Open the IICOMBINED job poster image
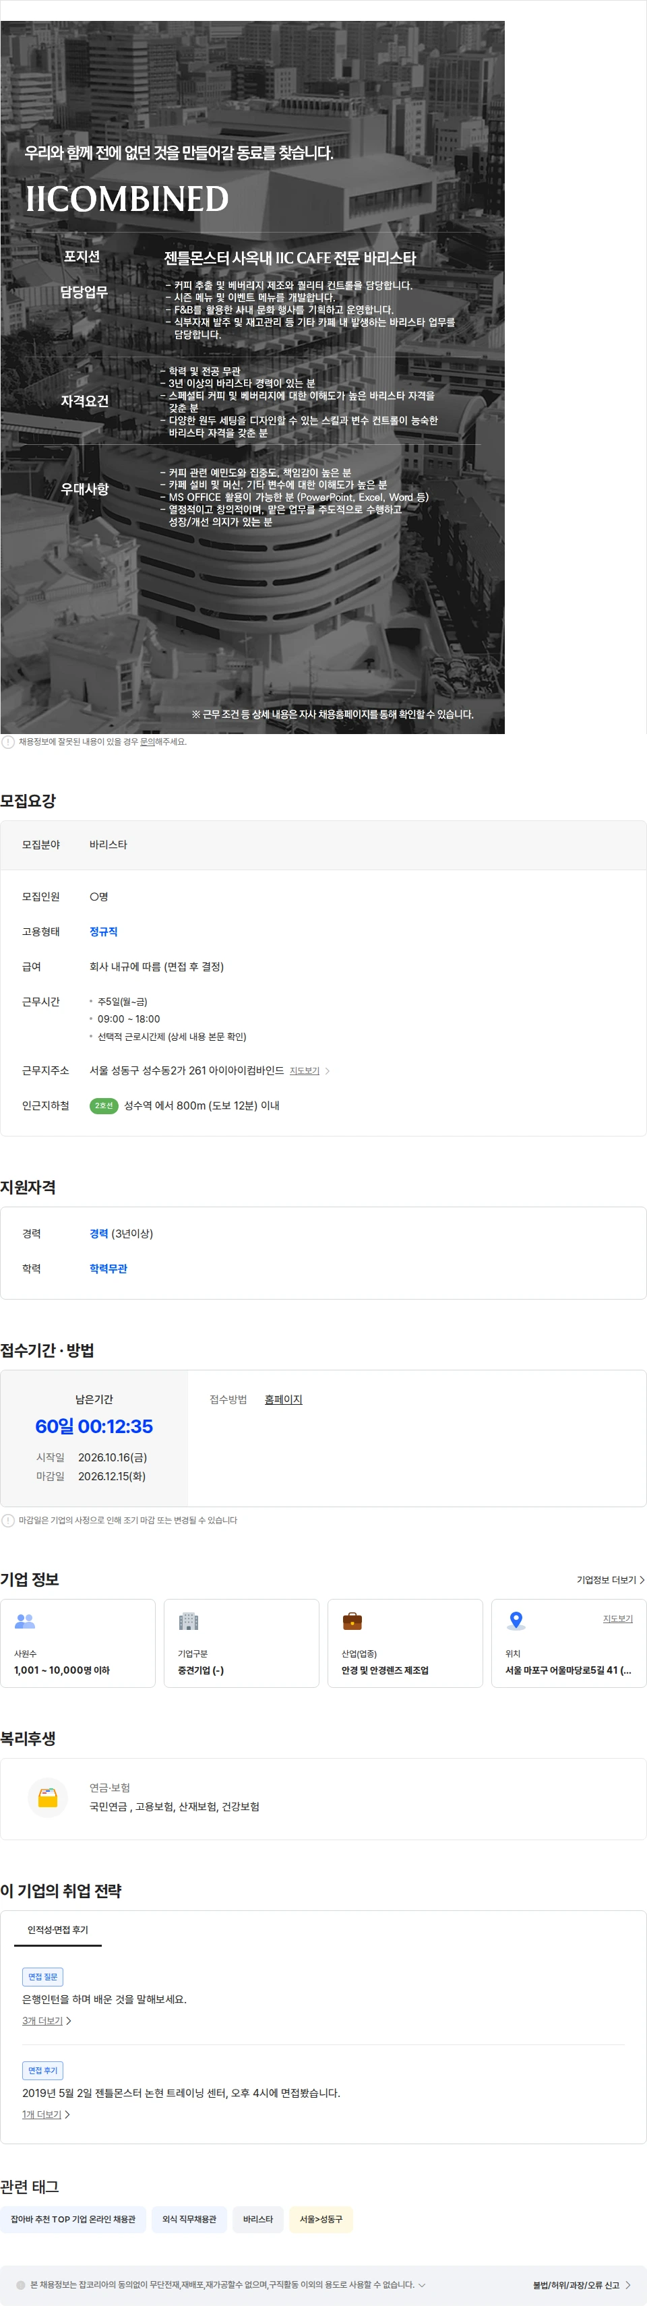Screen dimensions: 647x2306 point(252,377)
